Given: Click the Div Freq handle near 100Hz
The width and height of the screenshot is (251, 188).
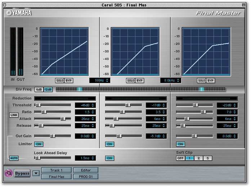Looking at the screenshot, I should point(79,89).
